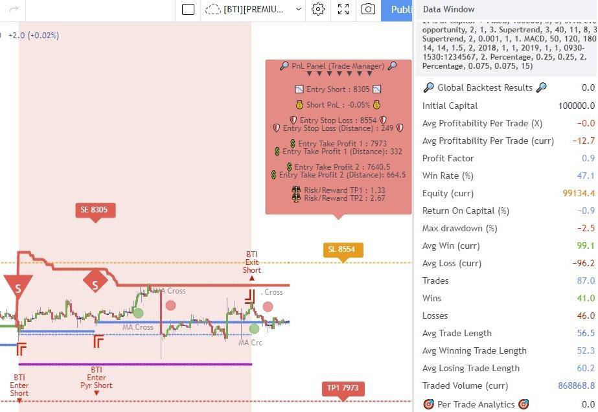Click the SL 8554 stop loss label
This screenshot has height=412, width=598.
click(343, 249)
